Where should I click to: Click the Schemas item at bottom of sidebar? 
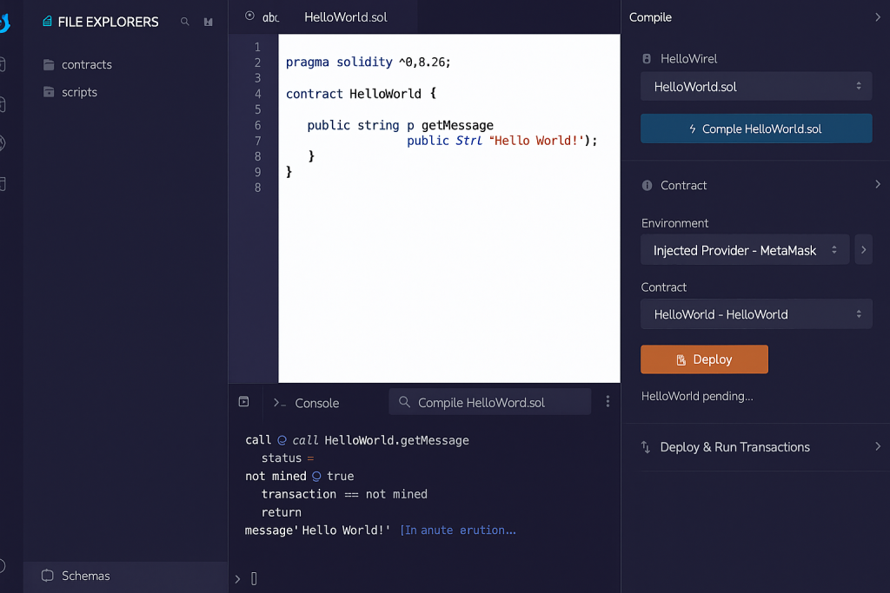(x=125, y=576)
